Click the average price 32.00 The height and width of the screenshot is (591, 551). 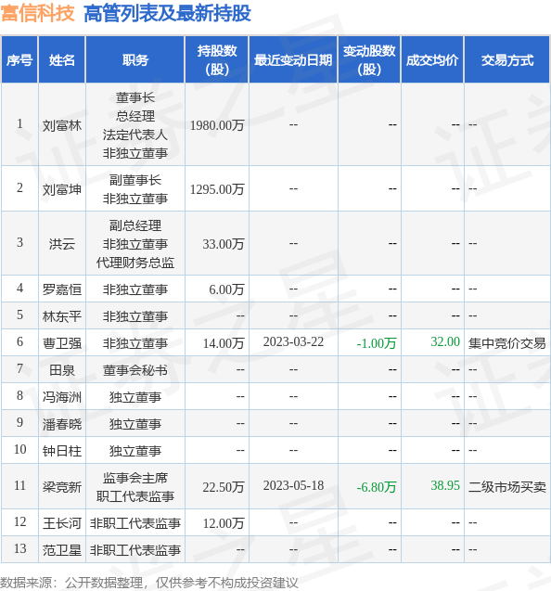[445, 341]
